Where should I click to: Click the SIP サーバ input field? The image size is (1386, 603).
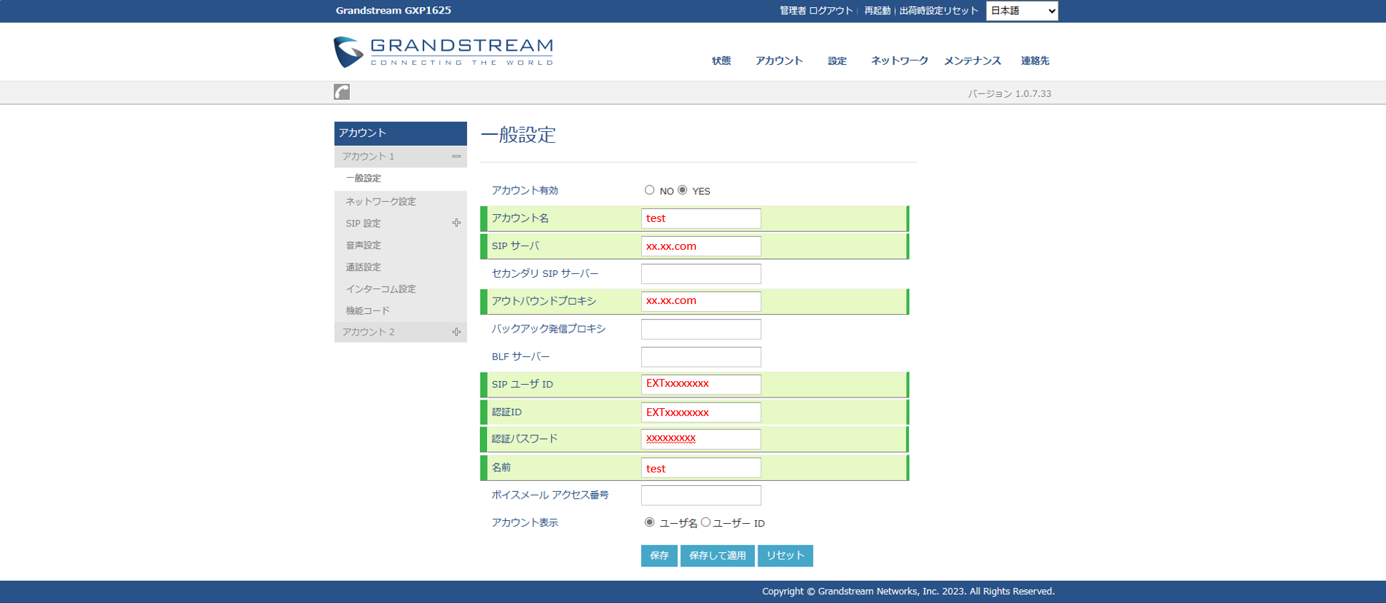[x=701, y=246]
